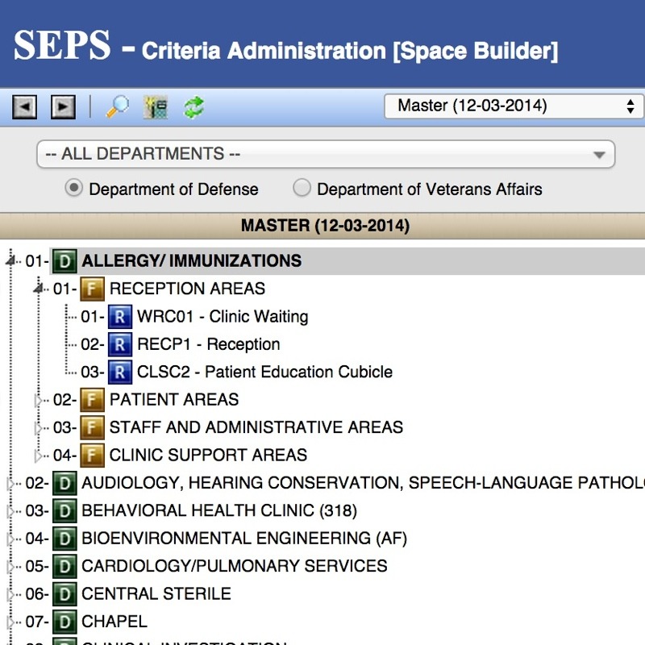Select the CHAPEL department
Image resolution: width=645 pixels, height=645 pixels.
click(x=114, y=622)
